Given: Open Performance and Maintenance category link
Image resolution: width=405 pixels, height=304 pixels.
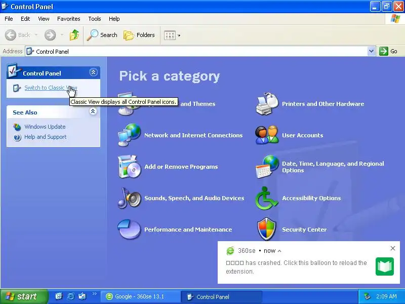Looking at the screenshot, I should click(x=188, y=230).
